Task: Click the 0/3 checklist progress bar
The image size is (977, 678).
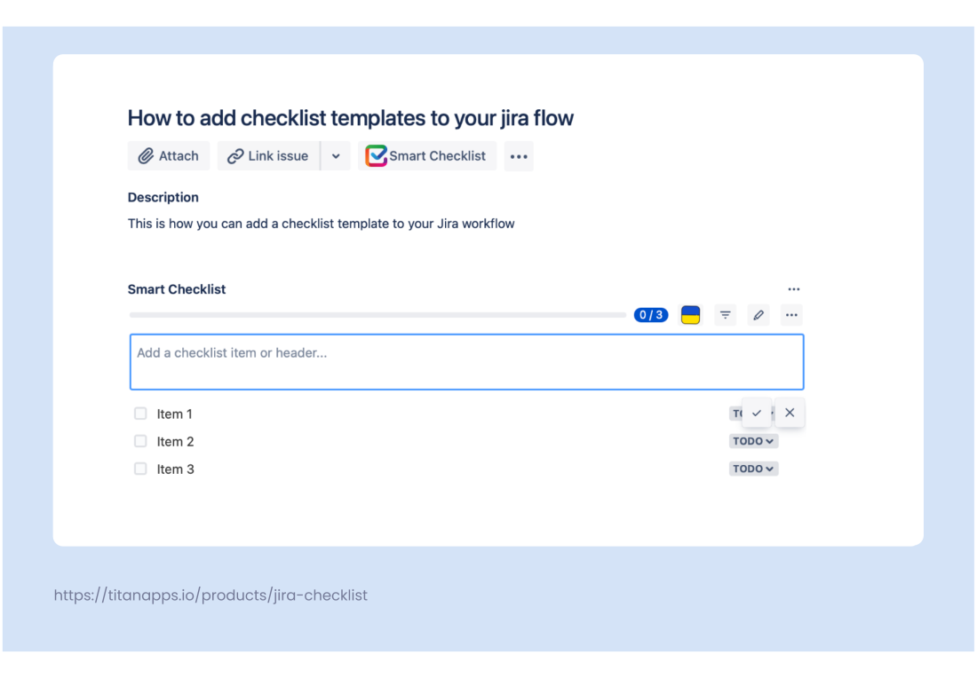Action: click(x=651, y=314)
